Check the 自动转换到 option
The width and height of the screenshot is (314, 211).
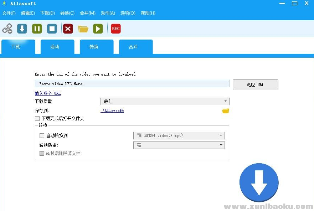[x=42, y=135]
